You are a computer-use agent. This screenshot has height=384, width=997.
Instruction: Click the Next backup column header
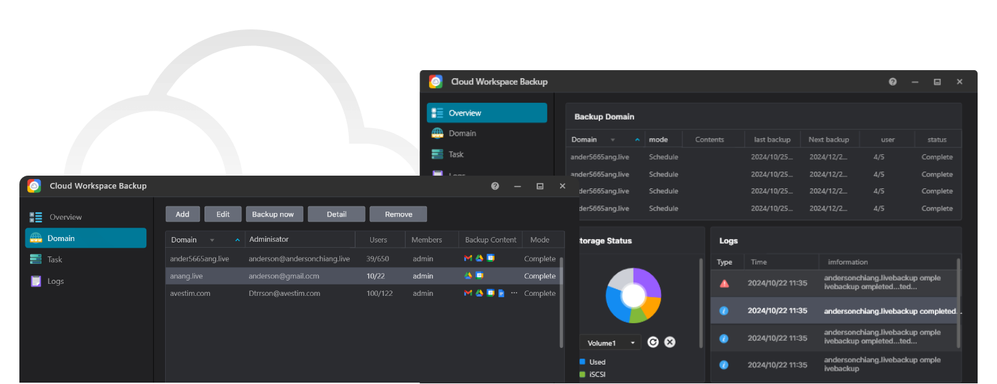point(829,140)
